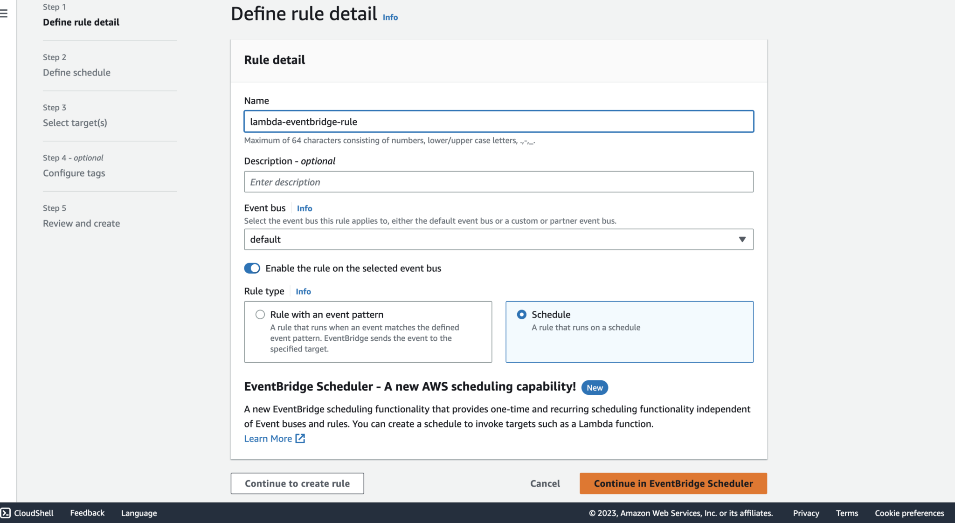Click the Continue to create rule button

(297, 483)
